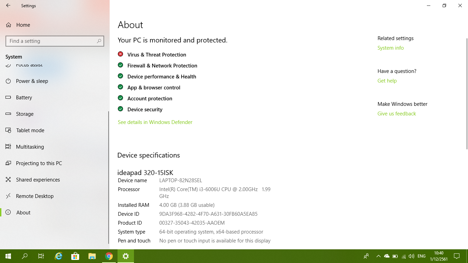Click the battery tray icon
The image size is (468, 263).
coord(395,256)
